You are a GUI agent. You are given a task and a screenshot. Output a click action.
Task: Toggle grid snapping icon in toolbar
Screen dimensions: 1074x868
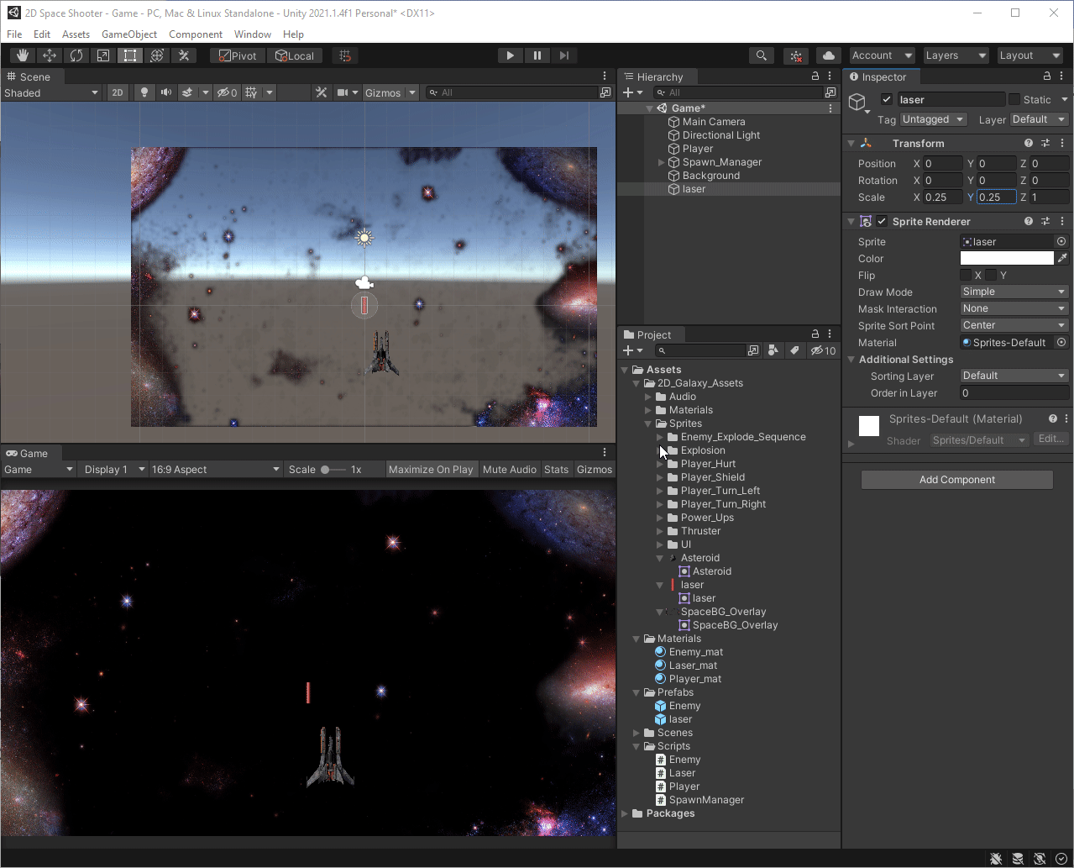pos(344,55)
